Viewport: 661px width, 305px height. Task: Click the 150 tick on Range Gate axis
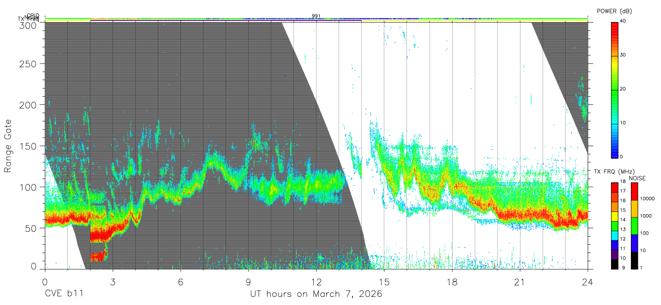point(29,146)
